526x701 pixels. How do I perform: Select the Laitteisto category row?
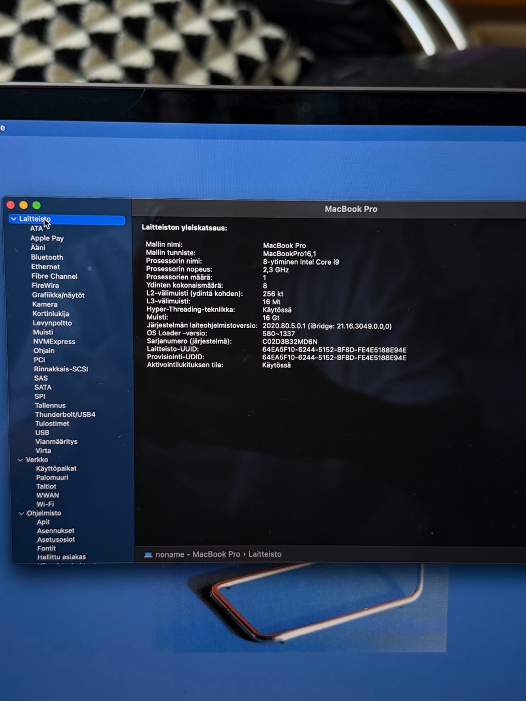point(67,220)
